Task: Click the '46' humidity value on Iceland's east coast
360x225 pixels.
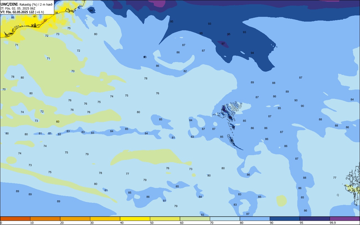Action: point(72,11)
